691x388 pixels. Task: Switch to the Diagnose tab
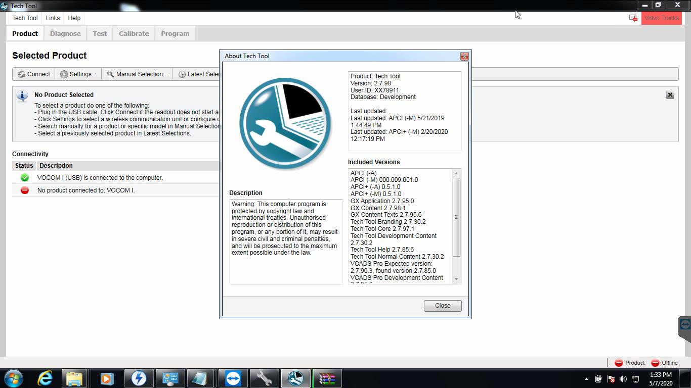pos(65,33)
